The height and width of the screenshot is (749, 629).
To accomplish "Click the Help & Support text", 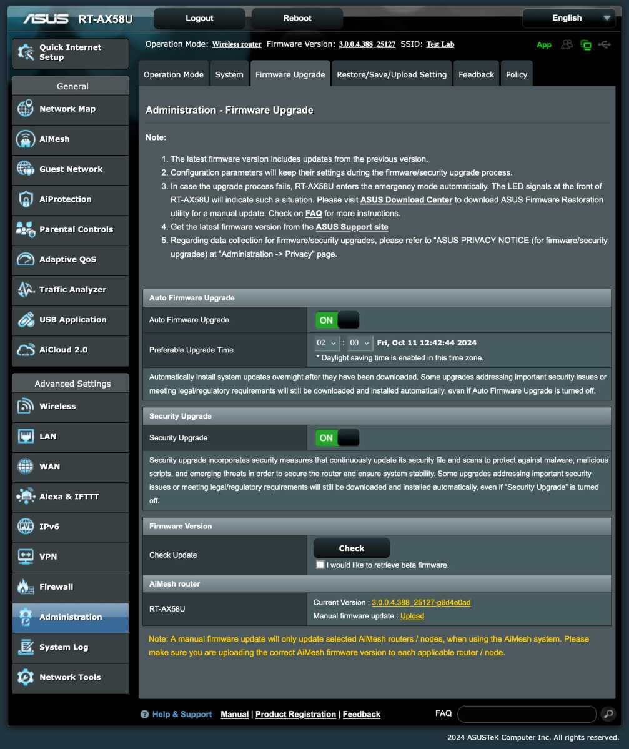I will (x=182, y=714).
